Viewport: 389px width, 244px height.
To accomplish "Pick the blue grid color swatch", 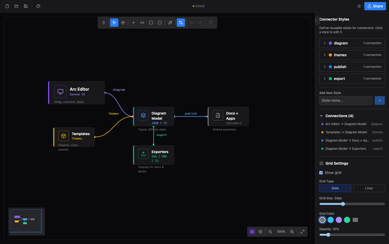I will [x=331, y=220].
